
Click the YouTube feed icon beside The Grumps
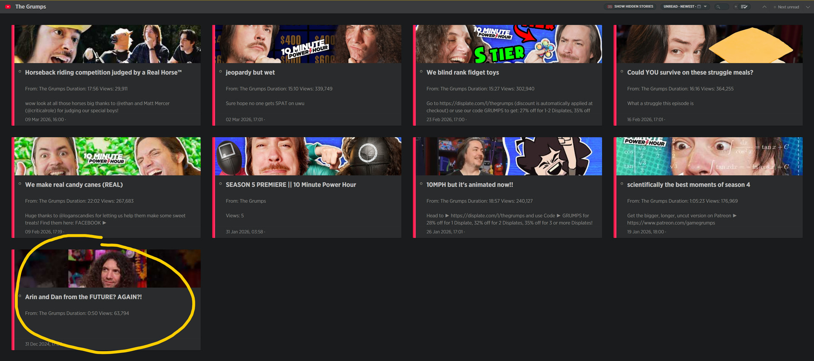[8, 7]
